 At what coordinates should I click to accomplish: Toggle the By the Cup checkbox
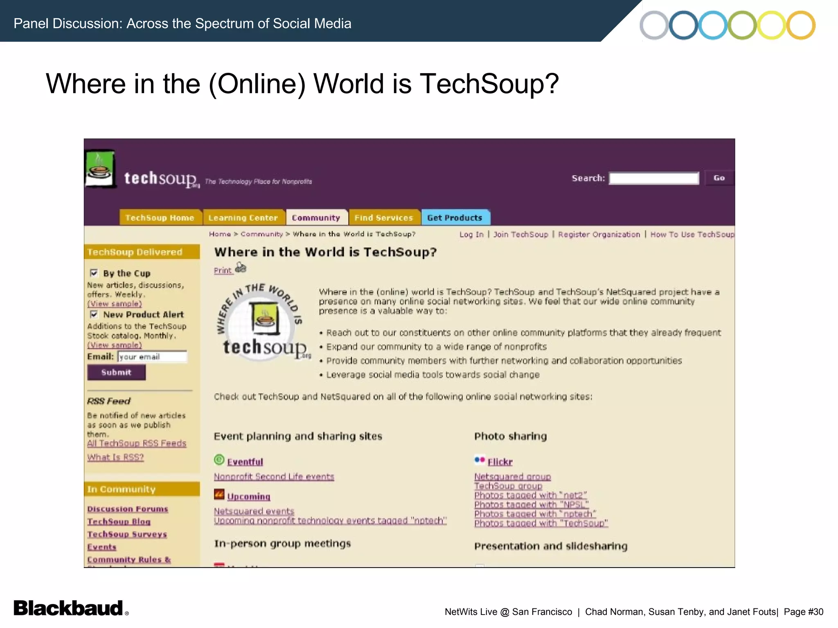pyautogui.click(x=94, y=273)
